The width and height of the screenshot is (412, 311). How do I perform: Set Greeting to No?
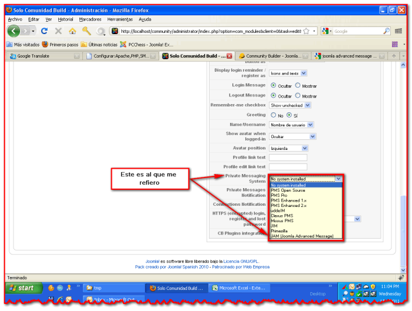(x=273, y=115)
